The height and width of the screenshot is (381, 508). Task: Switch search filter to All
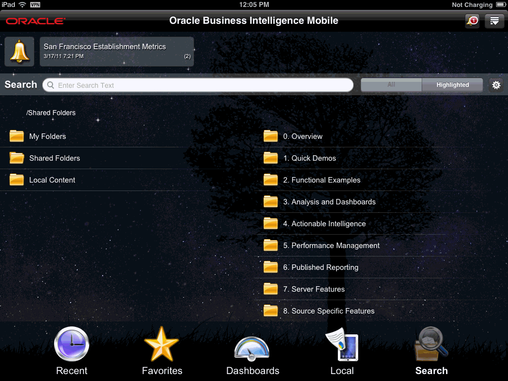click(x=391, y=84)
